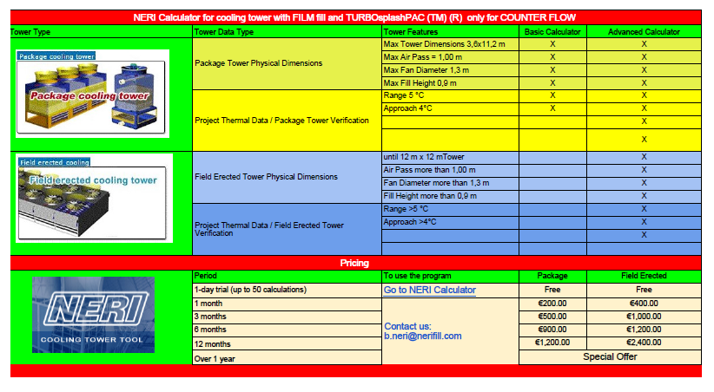Click the €400.00 Field Erected price
This screenshot has width=714, height=392.
click(644, 304)
